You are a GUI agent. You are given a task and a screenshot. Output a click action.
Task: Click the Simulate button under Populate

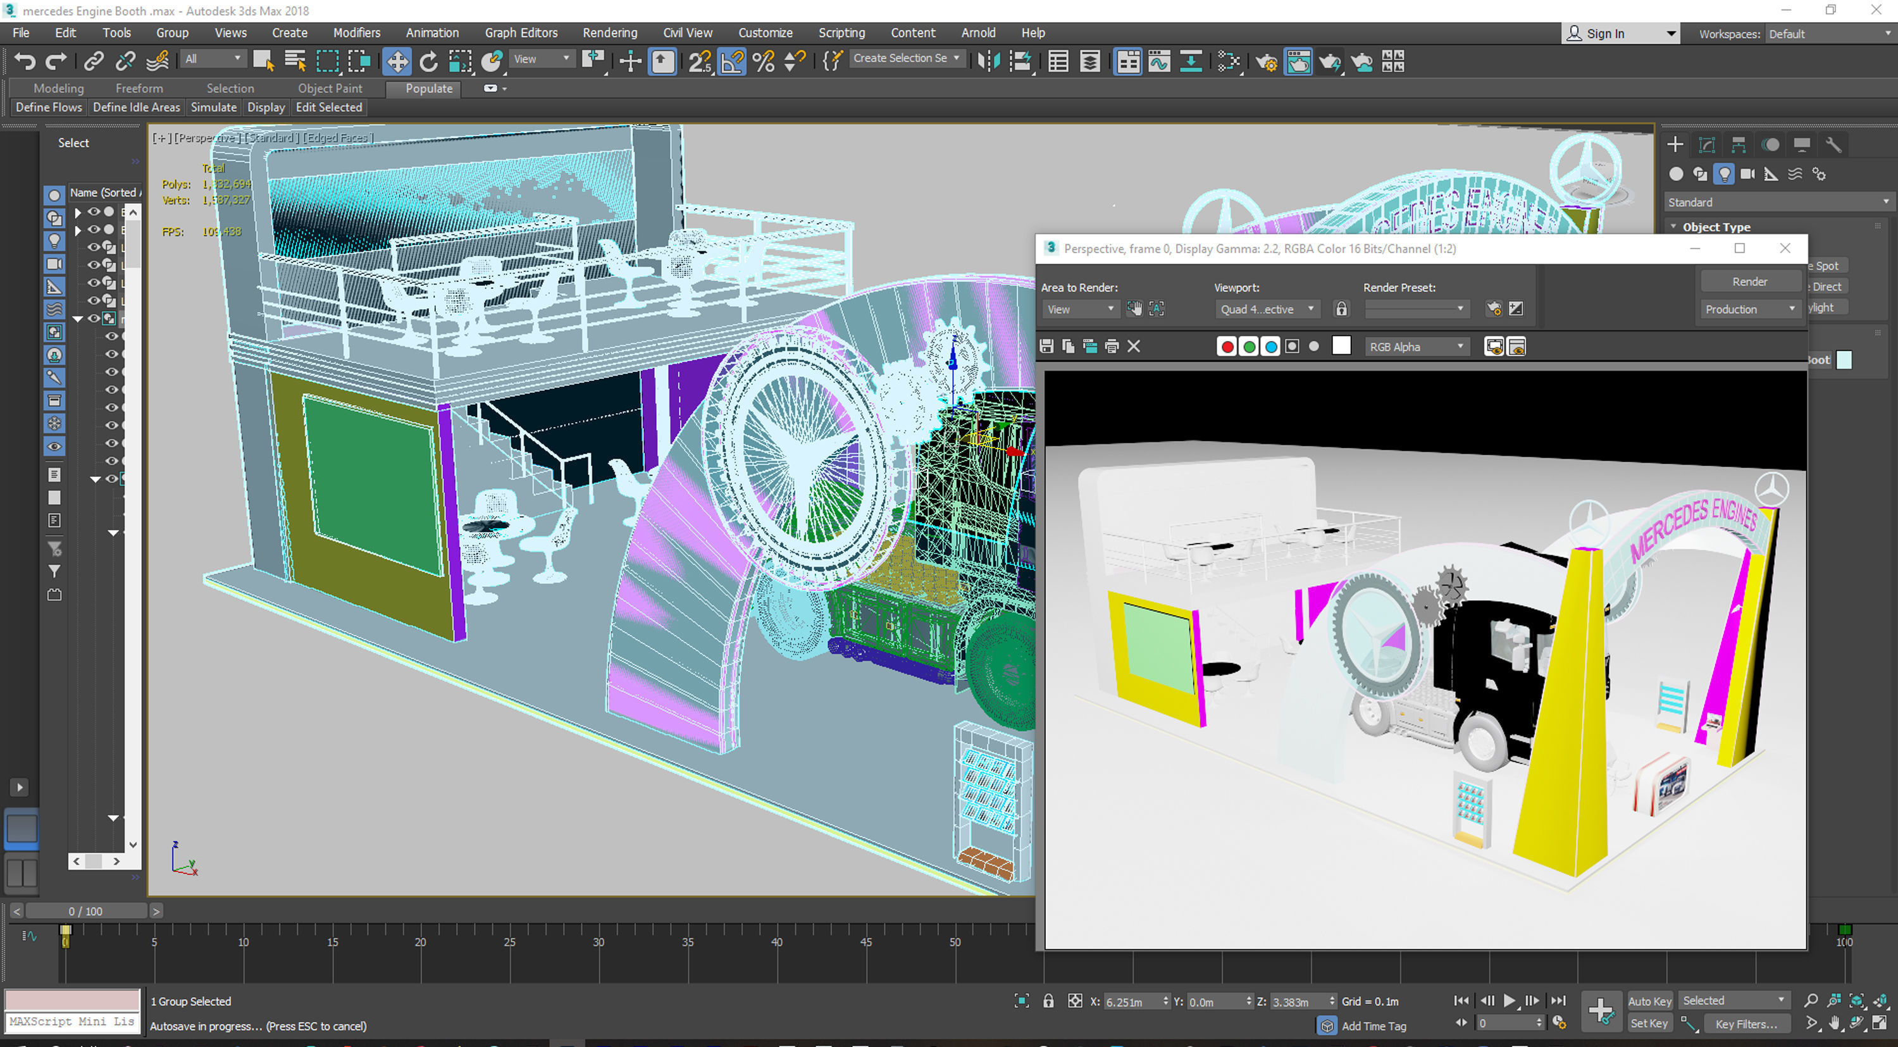point(214,107)
